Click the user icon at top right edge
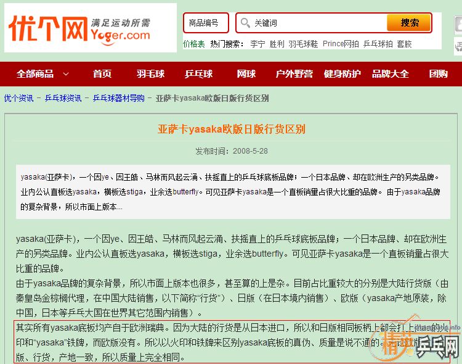 (x=458, y=25)
